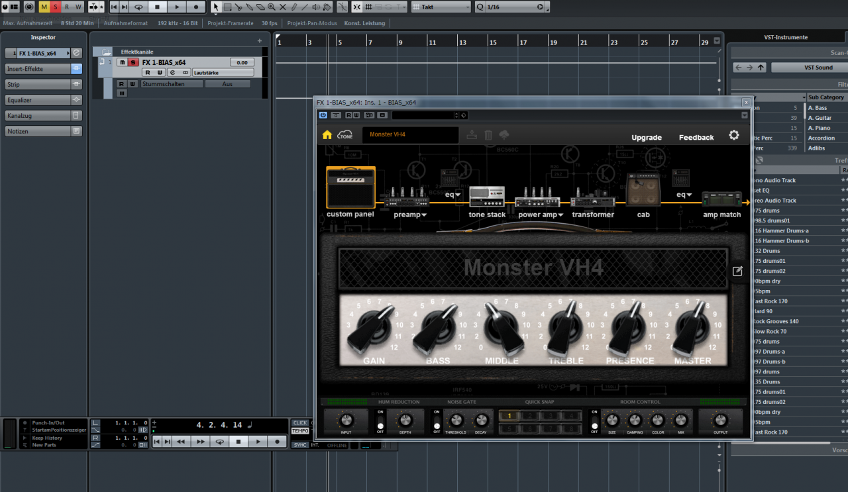This screenshot has height=492, width=848.
Task: Select Quick Snap slot 1
Action: 509,416
